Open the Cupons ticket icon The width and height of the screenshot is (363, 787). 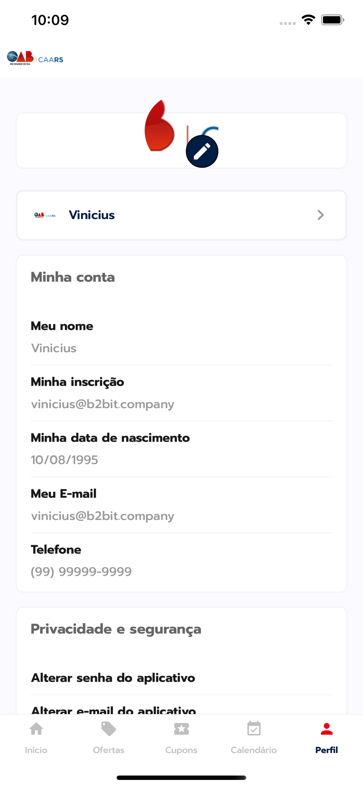pyautogui.click(x=181, y=729)
